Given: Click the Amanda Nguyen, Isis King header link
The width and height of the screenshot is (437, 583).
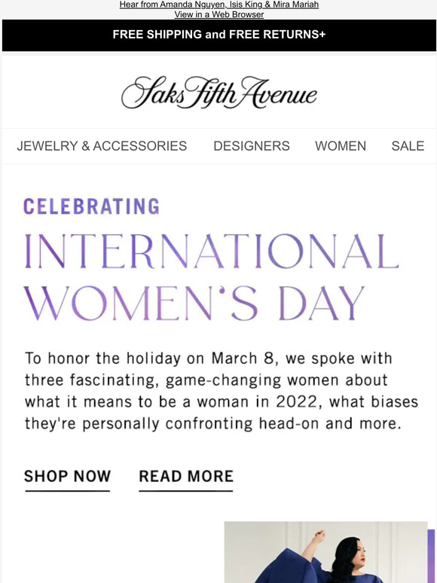Looking at the screenshot, I should [219, 5].
